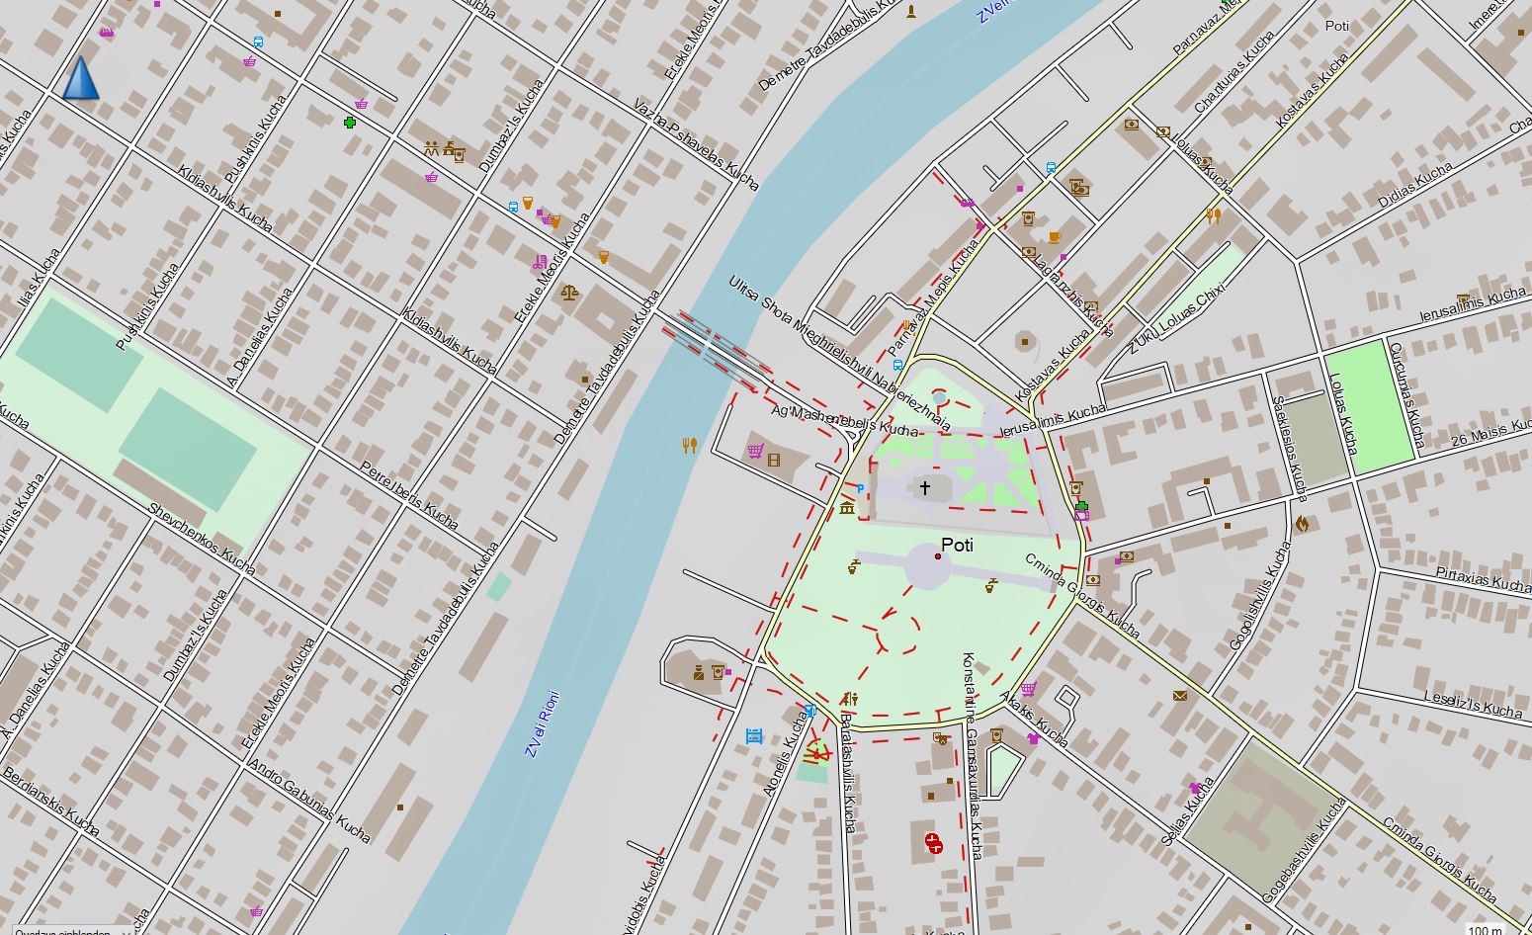1532x935 pixels.
Task: Select the church cross icon in the park
Action: (925, 487)
